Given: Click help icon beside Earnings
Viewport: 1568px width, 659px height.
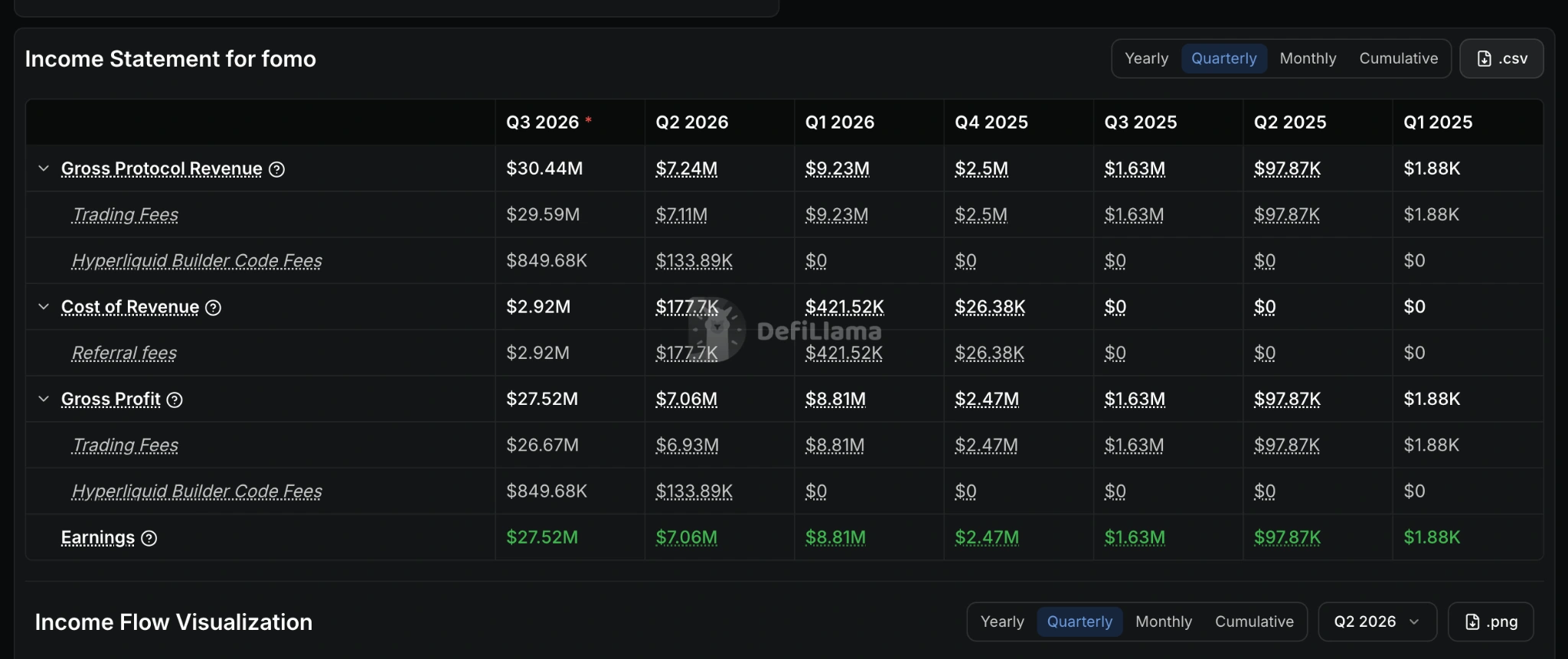Looking at the screenshot, I should (149, 538).
